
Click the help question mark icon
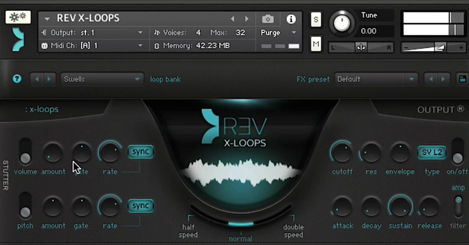click(x=16, y=79)
